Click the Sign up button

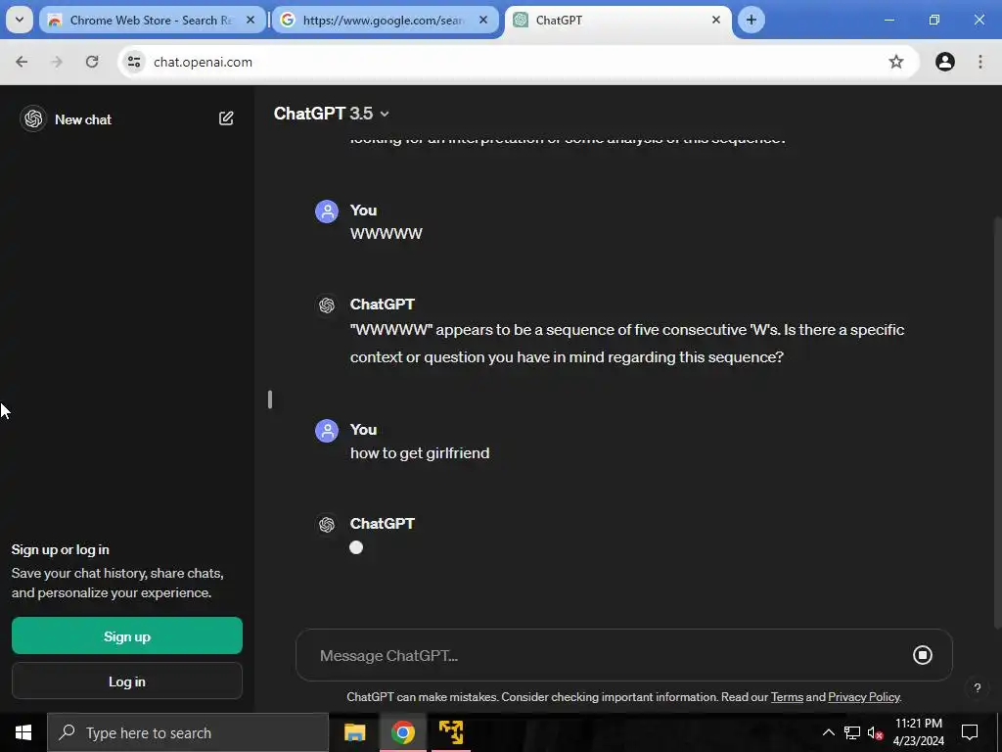click(127, 635)
